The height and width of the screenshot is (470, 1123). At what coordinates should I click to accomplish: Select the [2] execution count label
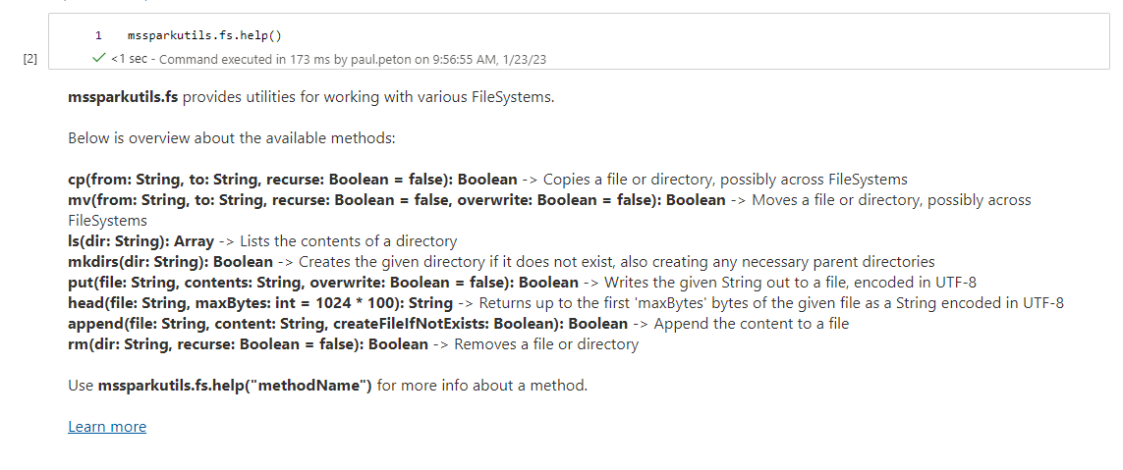(29, 59)
